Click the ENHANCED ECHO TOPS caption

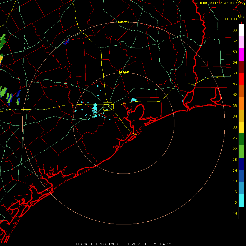point(96,244)
